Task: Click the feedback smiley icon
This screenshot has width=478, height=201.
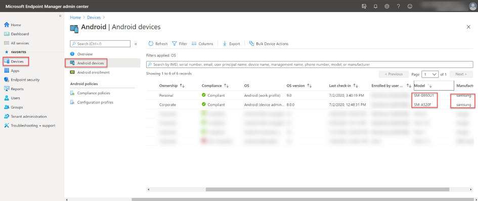Action: click(x=410, y=6)
